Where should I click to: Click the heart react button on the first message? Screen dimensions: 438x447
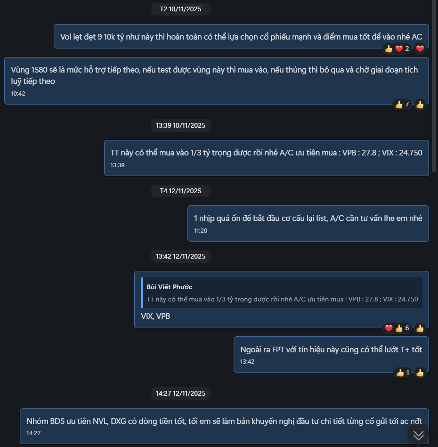420,49
